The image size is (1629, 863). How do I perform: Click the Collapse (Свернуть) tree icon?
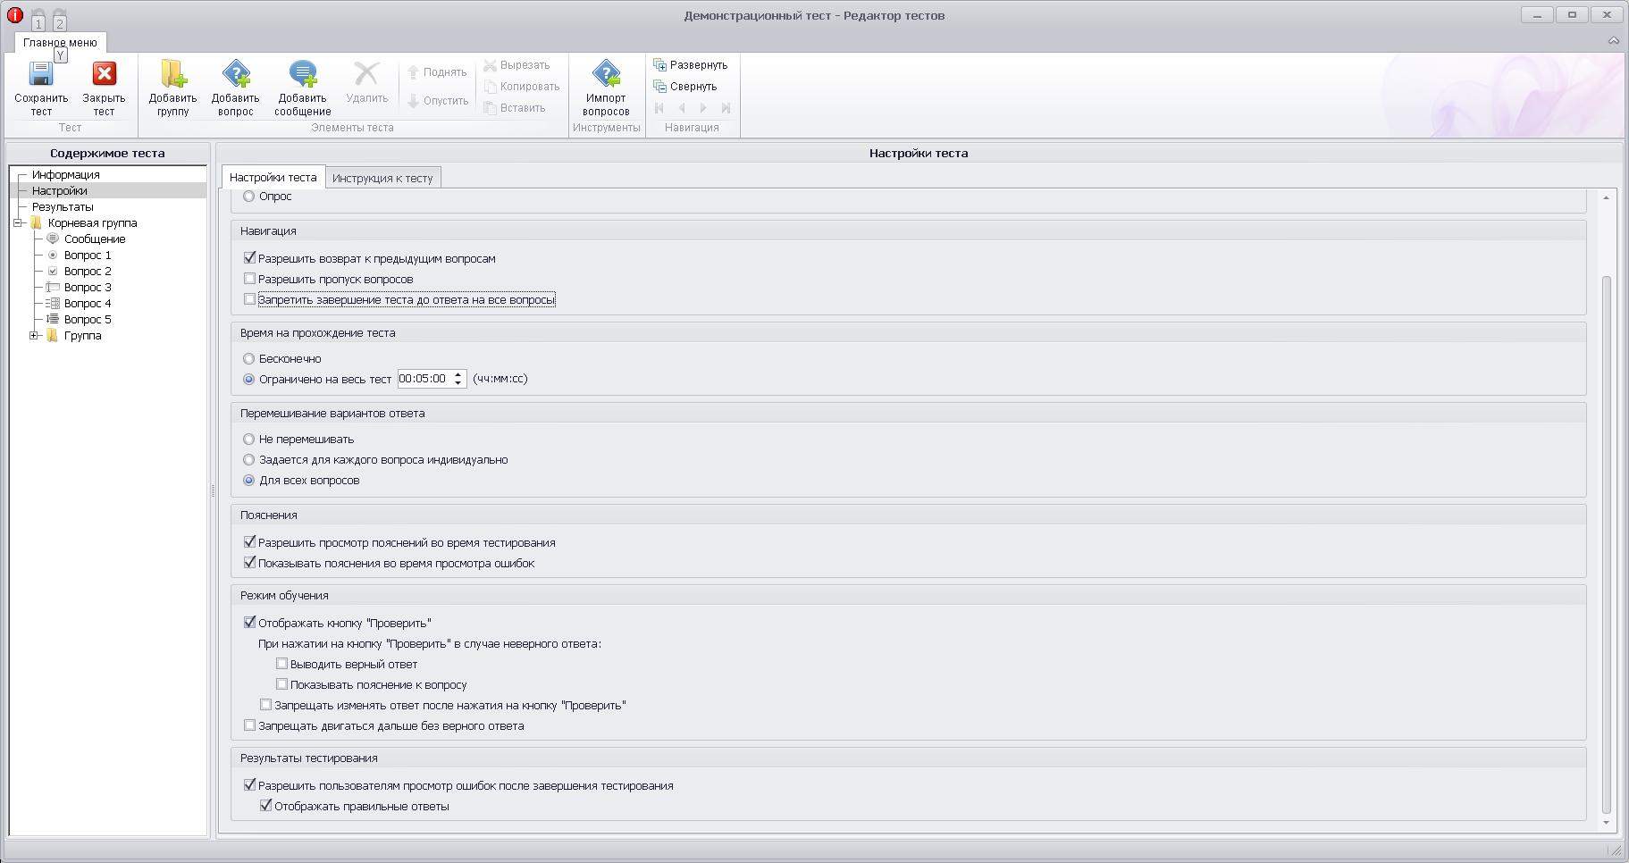pyautogui.click(x=660, y=87)
